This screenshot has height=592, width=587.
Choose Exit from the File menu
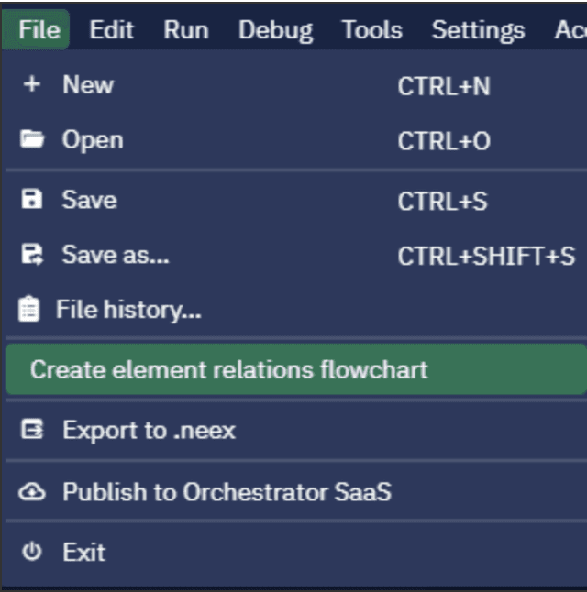[296, 552]
